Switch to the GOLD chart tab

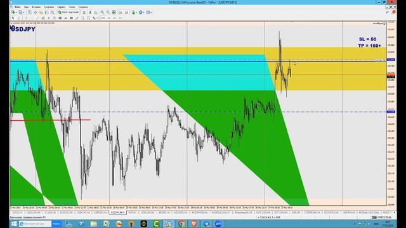(x=17, y=212)
